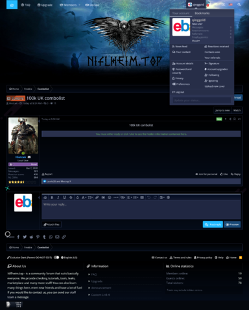The width and height of the screenshot is (249, 310).
Task: Open the text color drop icon in the editor
Action: [77, 197]
